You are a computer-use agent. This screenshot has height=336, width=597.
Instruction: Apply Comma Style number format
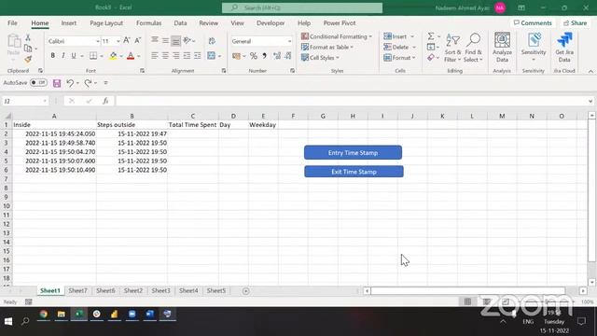[x=265, y=56]
